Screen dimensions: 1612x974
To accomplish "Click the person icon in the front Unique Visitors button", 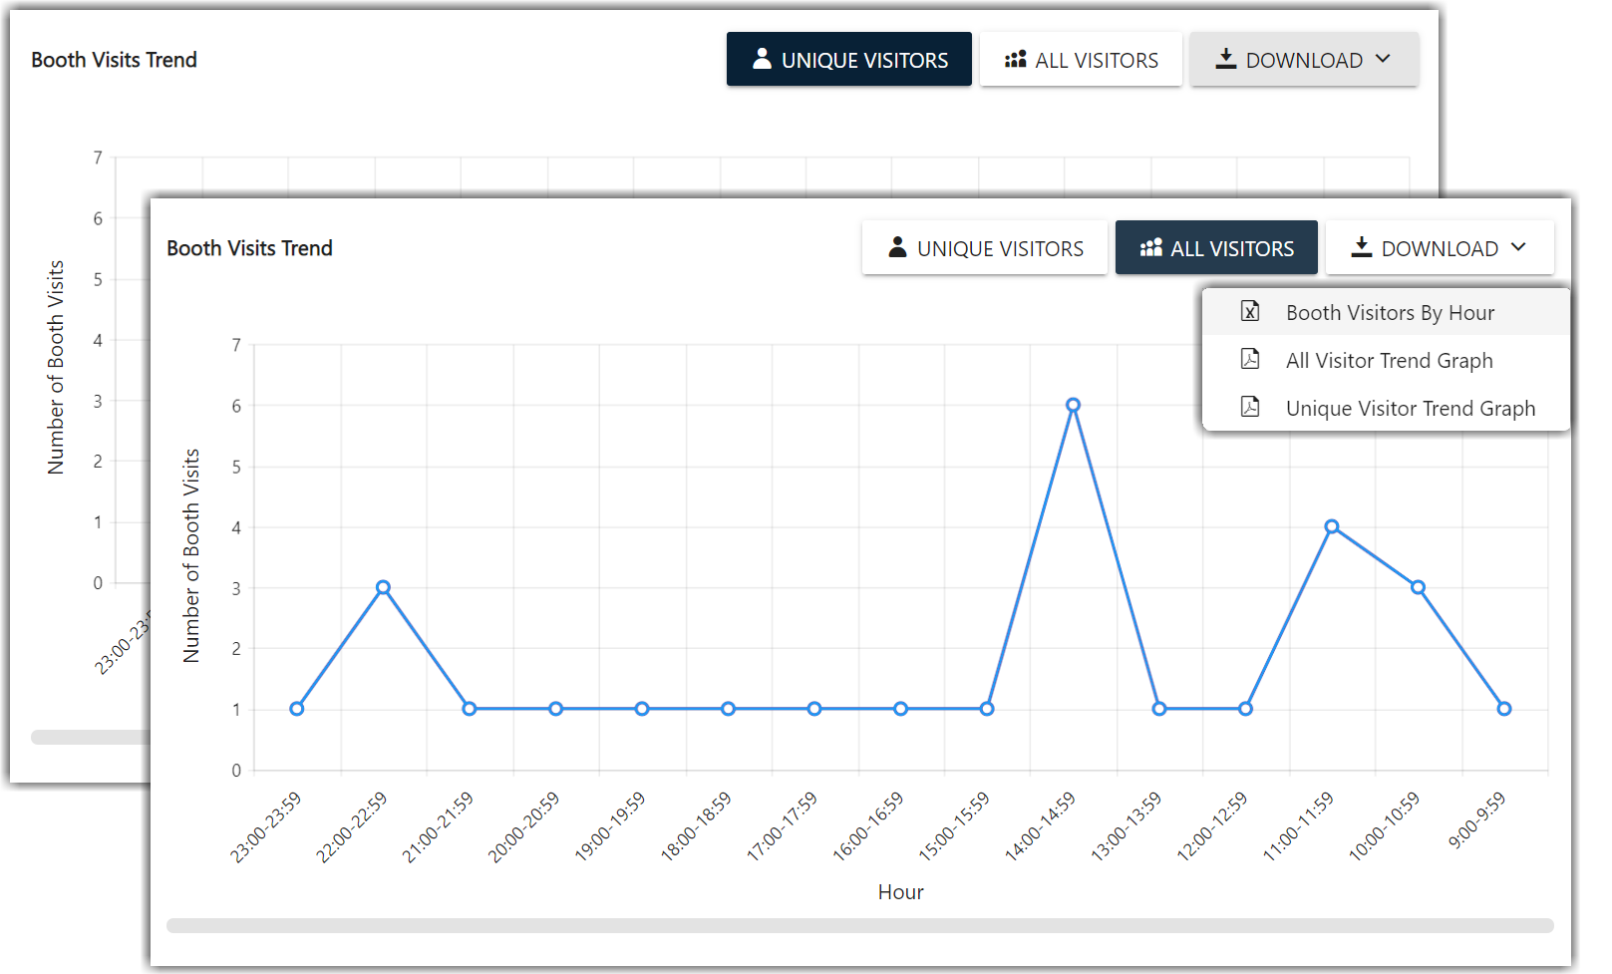I will pyautogui.click(x=897, y=247).
